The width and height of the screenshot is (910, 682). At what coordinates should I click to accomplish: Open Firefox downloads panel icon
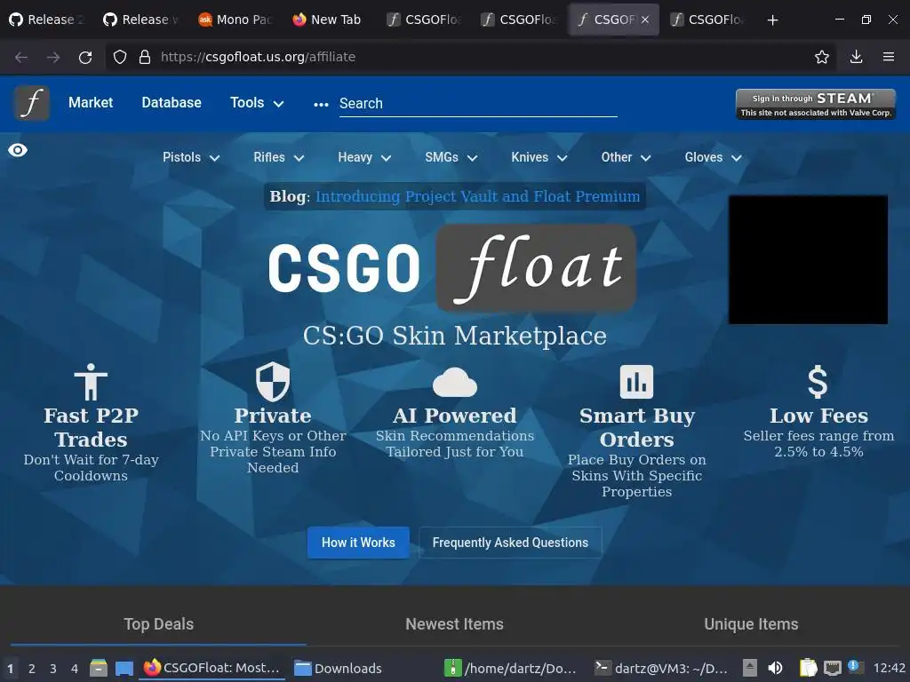point(856,57)
